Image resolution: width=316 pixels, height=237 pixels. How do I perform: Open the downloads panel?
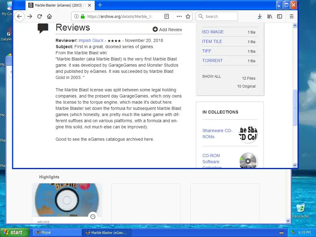pos(260,16)
